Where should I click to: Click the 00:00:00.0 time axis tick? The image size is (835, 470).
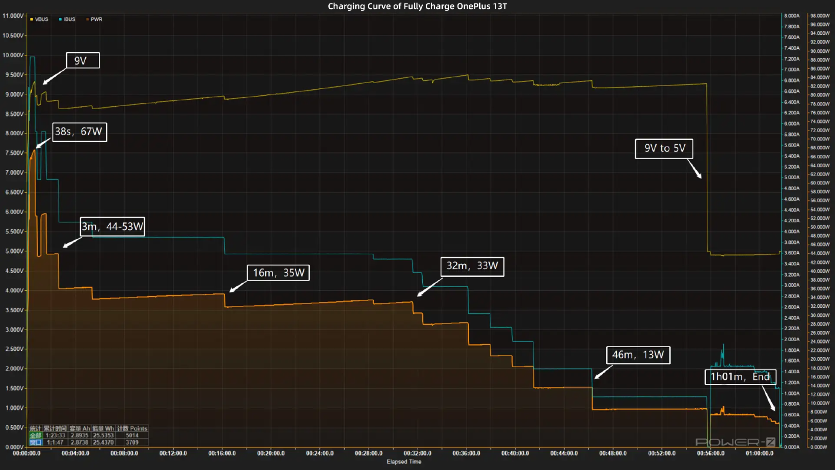tap(27, 453)
